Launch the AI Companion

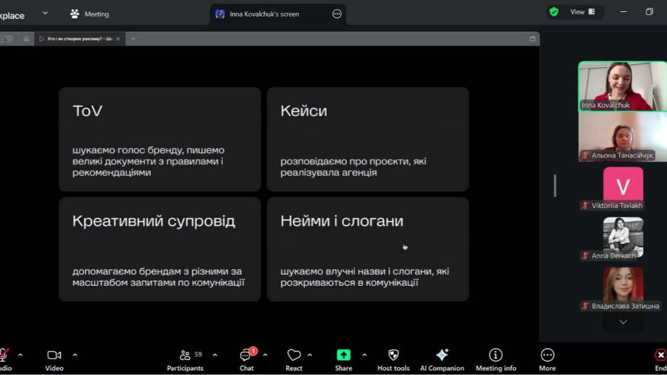tap(442, 360)
